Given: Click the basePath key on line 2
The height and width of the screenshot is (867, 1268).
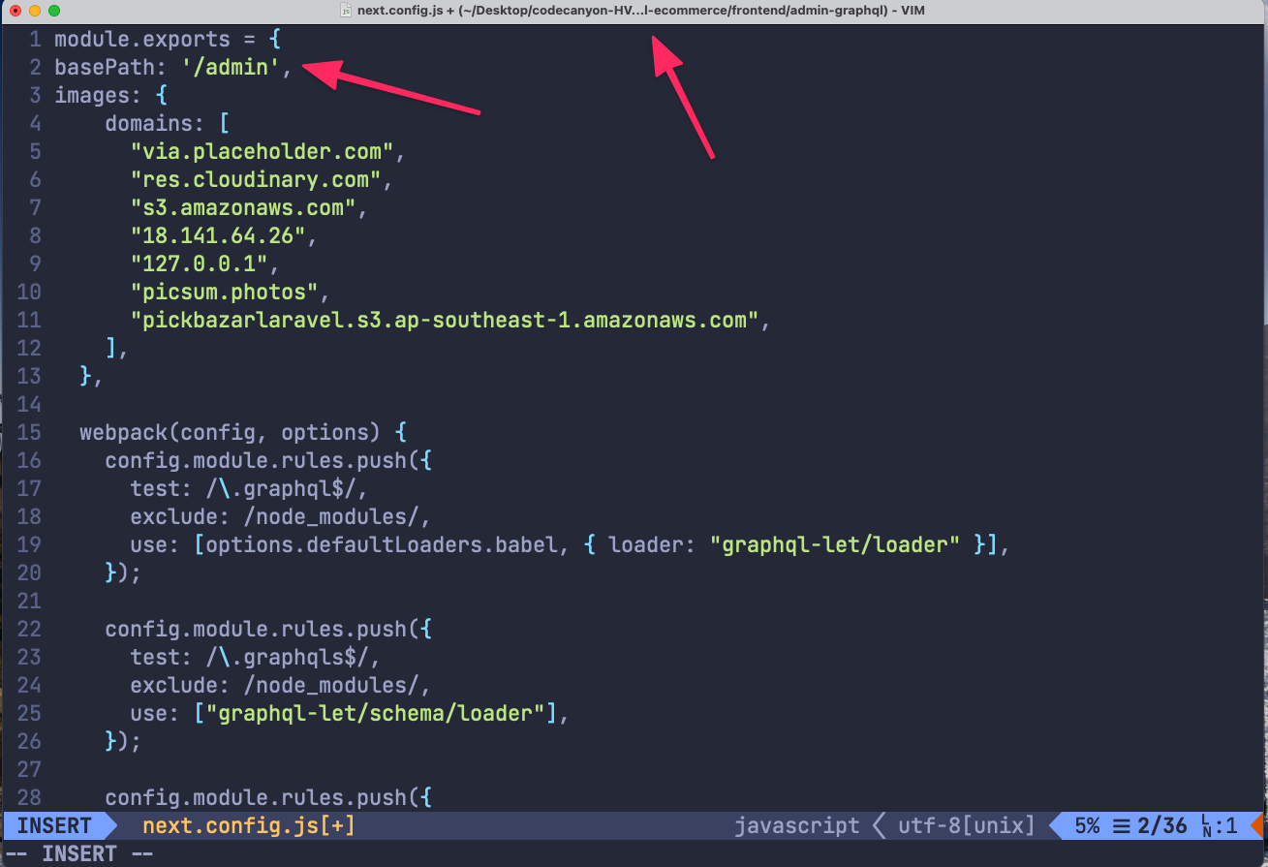Looking at the screenshot, I should coord(105,68).
